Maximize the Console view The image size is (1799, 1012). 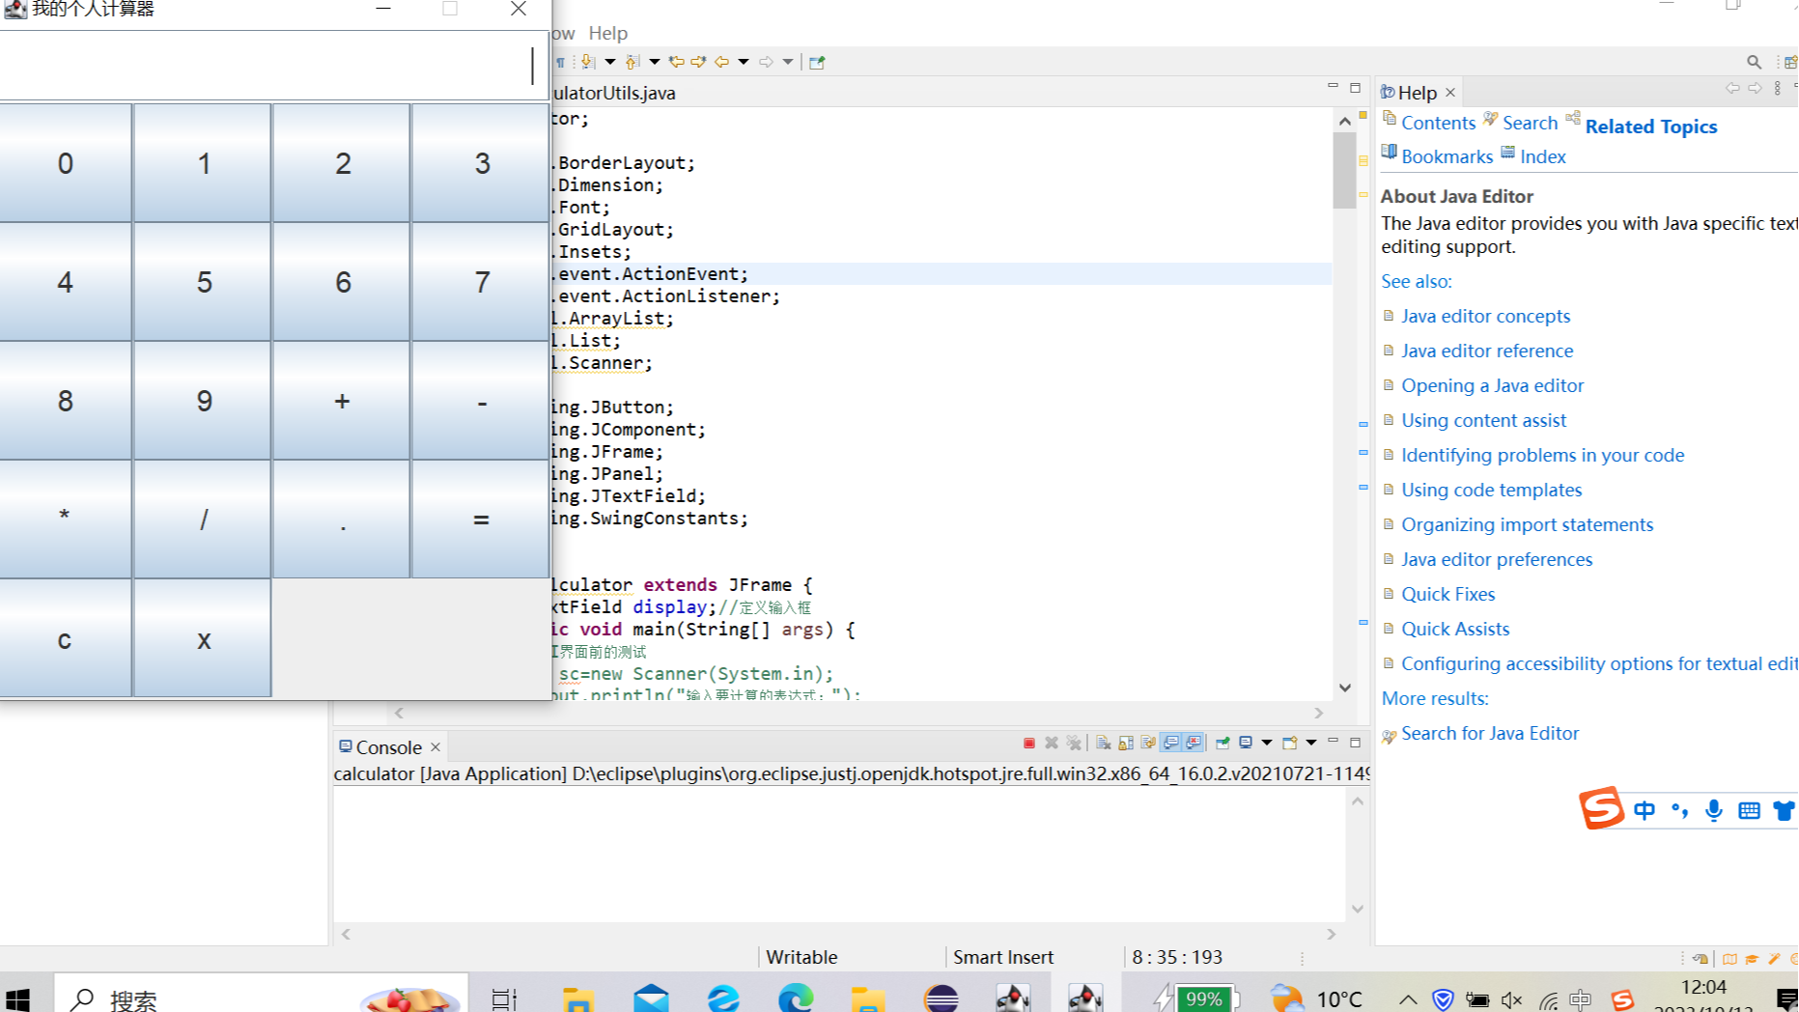(x=1355, y=743)
